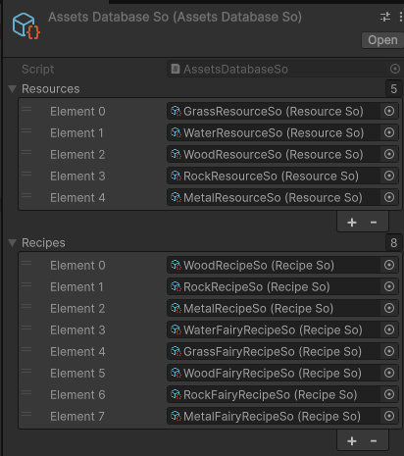This screenshot has height=456, width=404.
Task: Click object picker for GrassResourceSo
Action: tap(389, 111)
